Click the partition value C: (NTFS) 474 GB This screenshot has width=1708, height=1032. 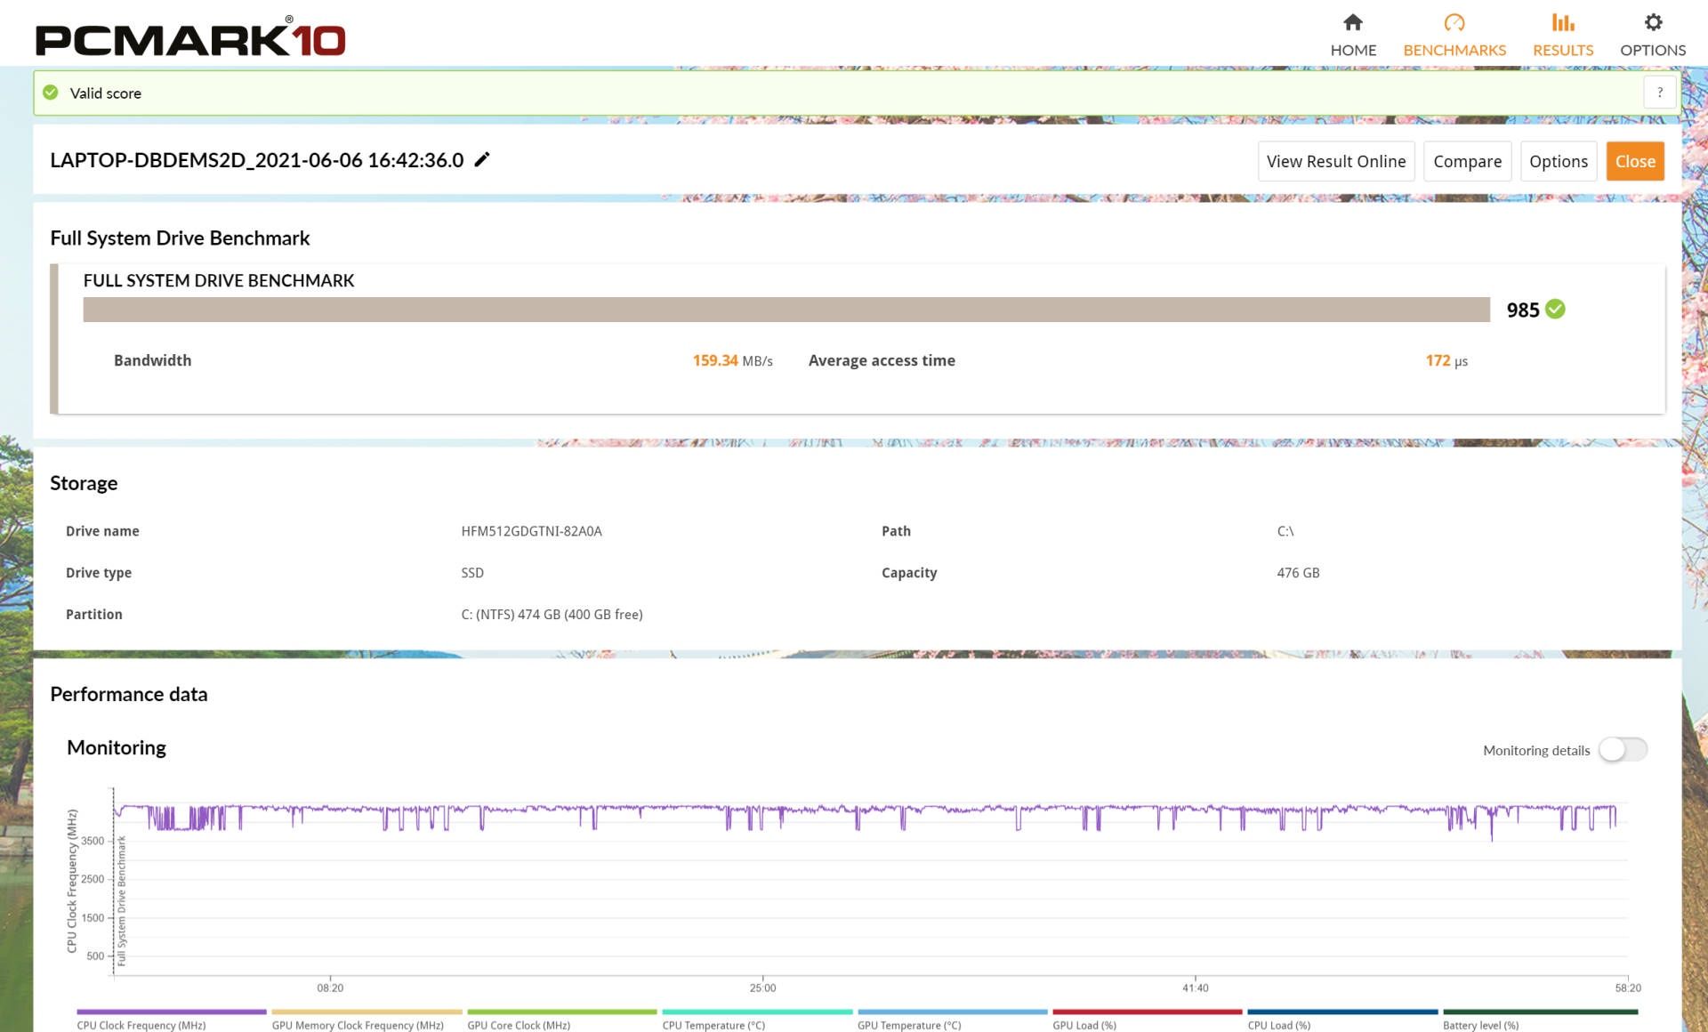click(552, 615)
